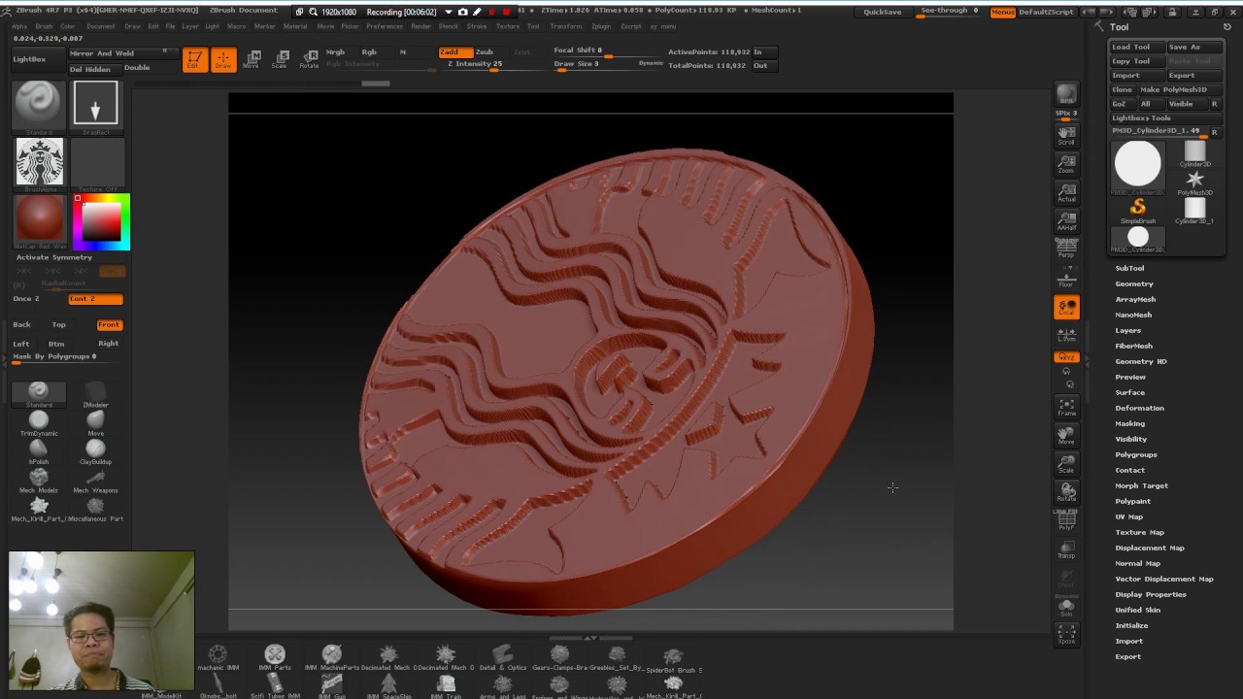This screenshot has height=699, width=1243.
Task: Click Make PolyMesh3D button
Action: click(x=1179, y=89)
